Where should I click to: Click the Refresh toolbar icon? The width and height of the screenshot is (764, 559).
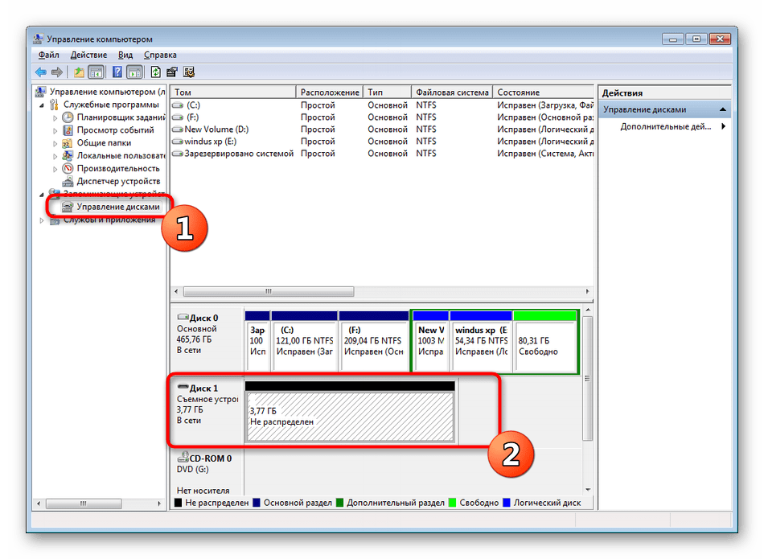click(155, 72)
